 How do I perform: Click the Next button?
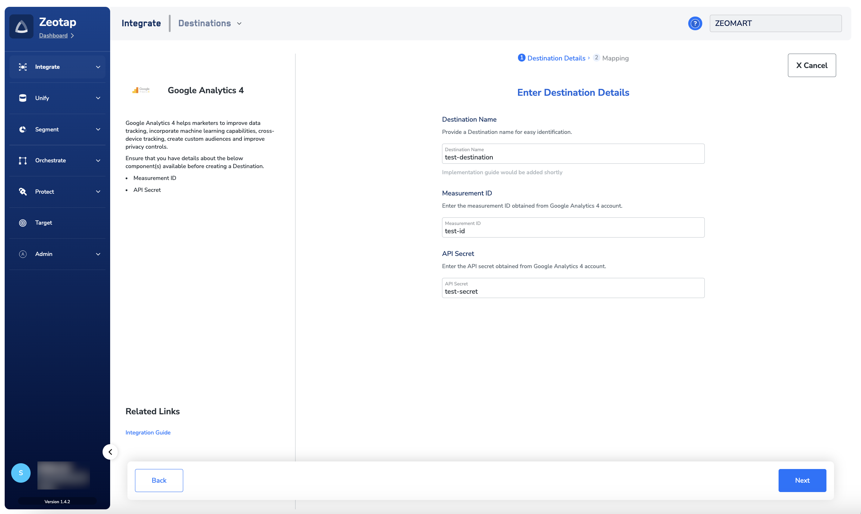tap(802, 480)
